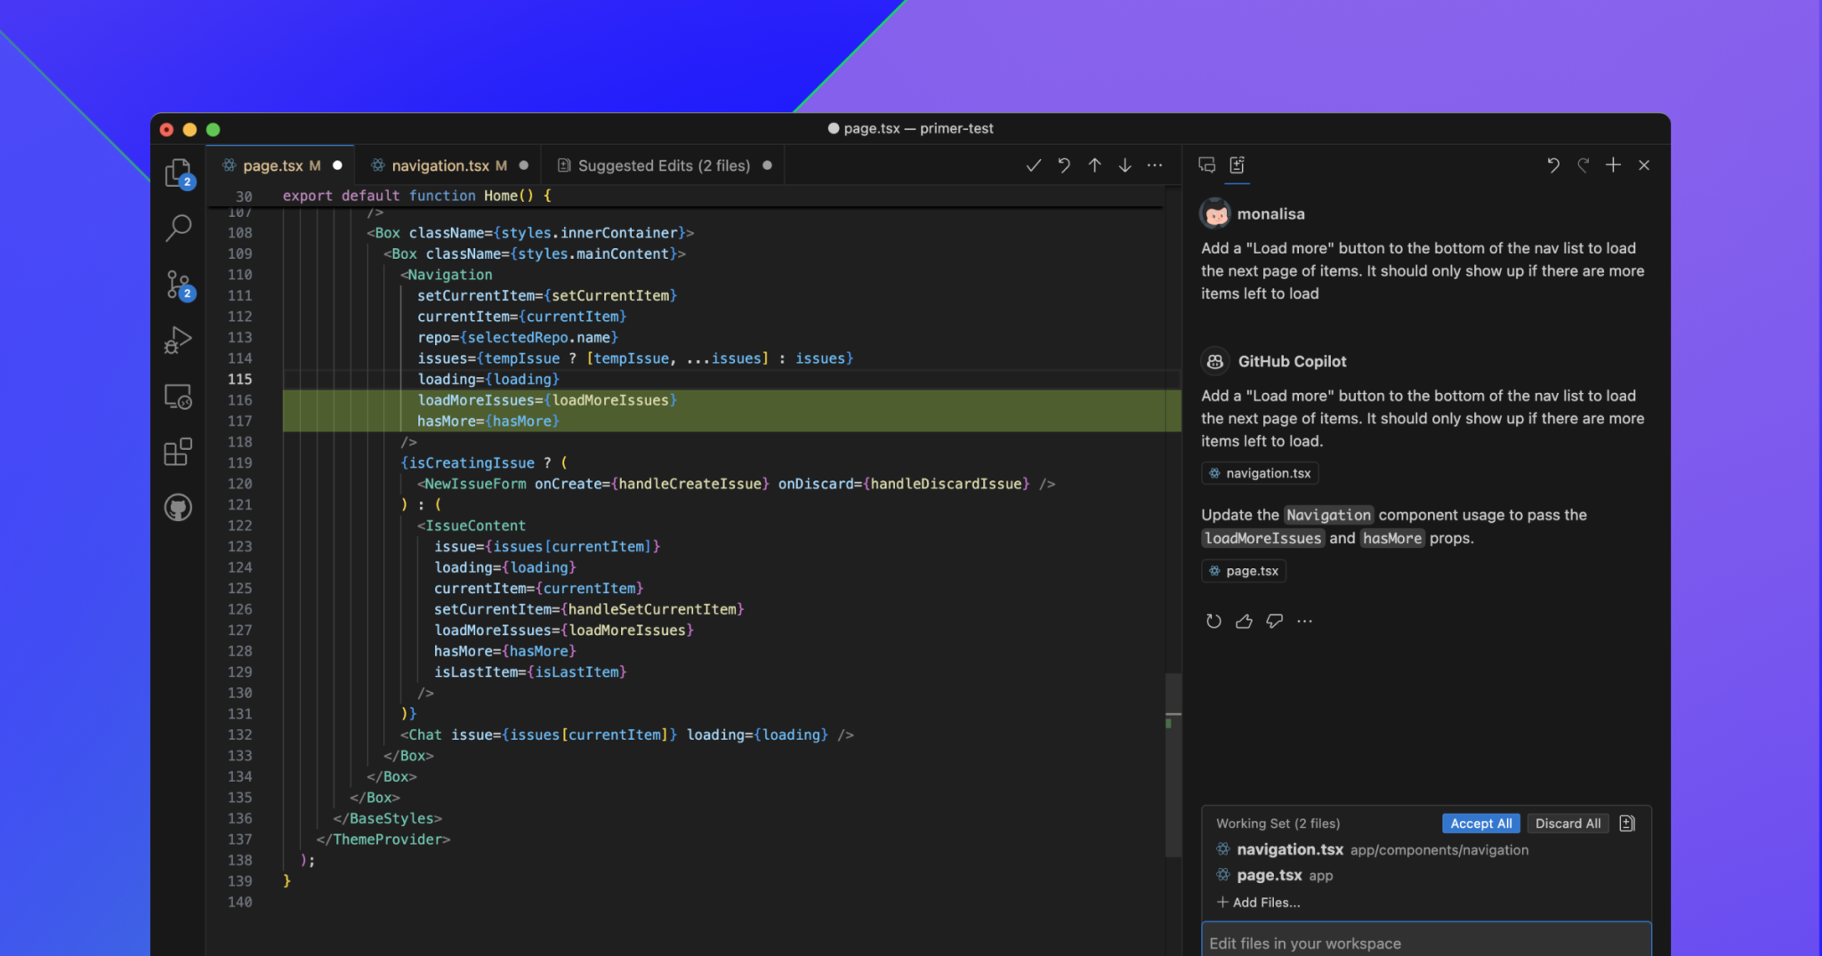Open the Remote Explorer view
Image resolution: width=1822 pixels, height=956 pixels.
click(x=178, y=397)
